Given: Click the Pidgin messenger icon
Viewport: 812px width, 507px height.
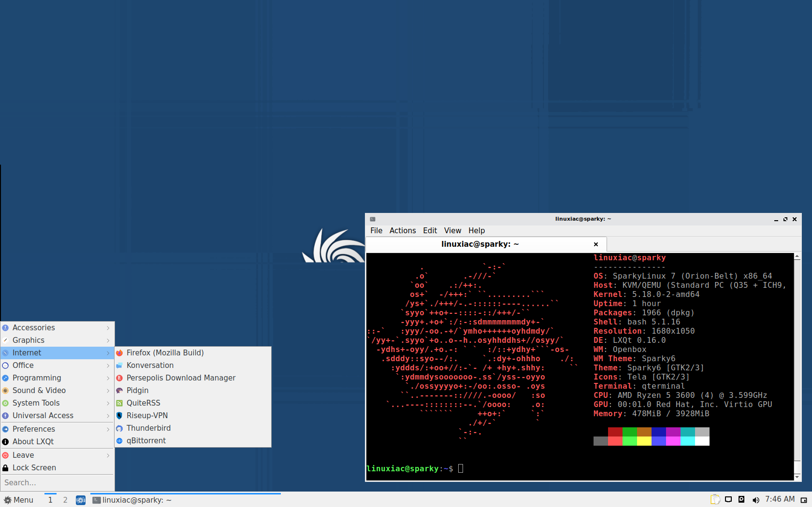Looking at the screenshot, I should [x=119, y=391].
